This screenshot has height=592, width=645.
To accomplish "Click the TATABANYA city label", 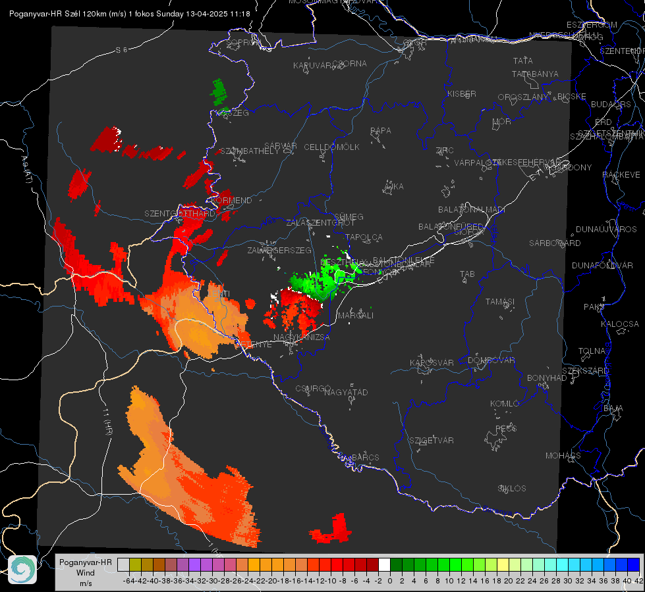I will coord(535,74).
